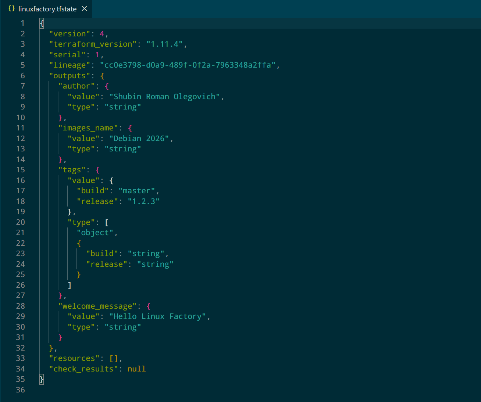This screenshot has height=402, width=481.
Task: Click the closing brace on line 35
Action: click(x=42, y=379)
